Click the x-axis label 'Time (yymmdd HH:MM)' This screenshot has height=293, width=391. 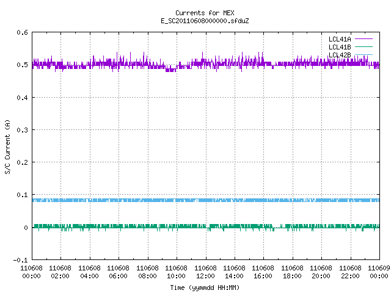pyautogui.click(x=205, y=288)
